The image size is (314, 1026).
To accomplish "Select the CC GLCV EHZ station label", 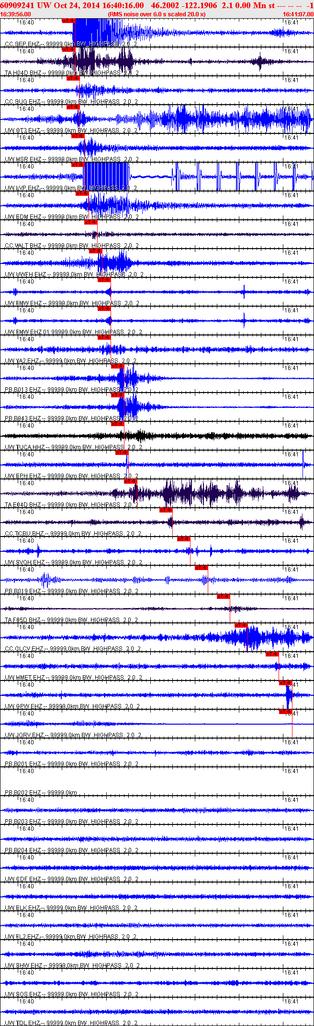I will click(73, 649).
